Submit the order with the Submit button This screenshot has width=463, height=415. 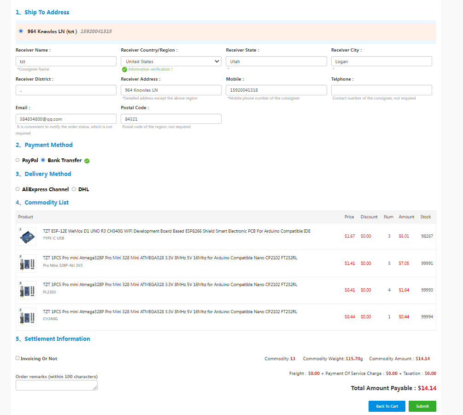click(x=422, y=406)
